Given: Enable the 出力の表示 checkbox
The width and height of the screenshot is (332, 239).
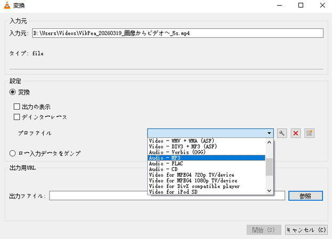Looking at the screenshot, I should click(x=17, y=106).
